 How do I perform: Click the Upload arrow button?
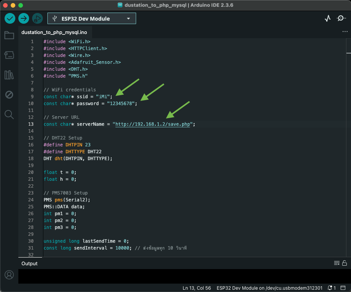(24, 18)
